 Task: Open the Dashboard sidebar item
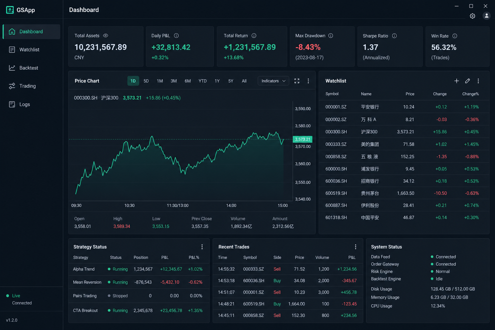point(32,32)
